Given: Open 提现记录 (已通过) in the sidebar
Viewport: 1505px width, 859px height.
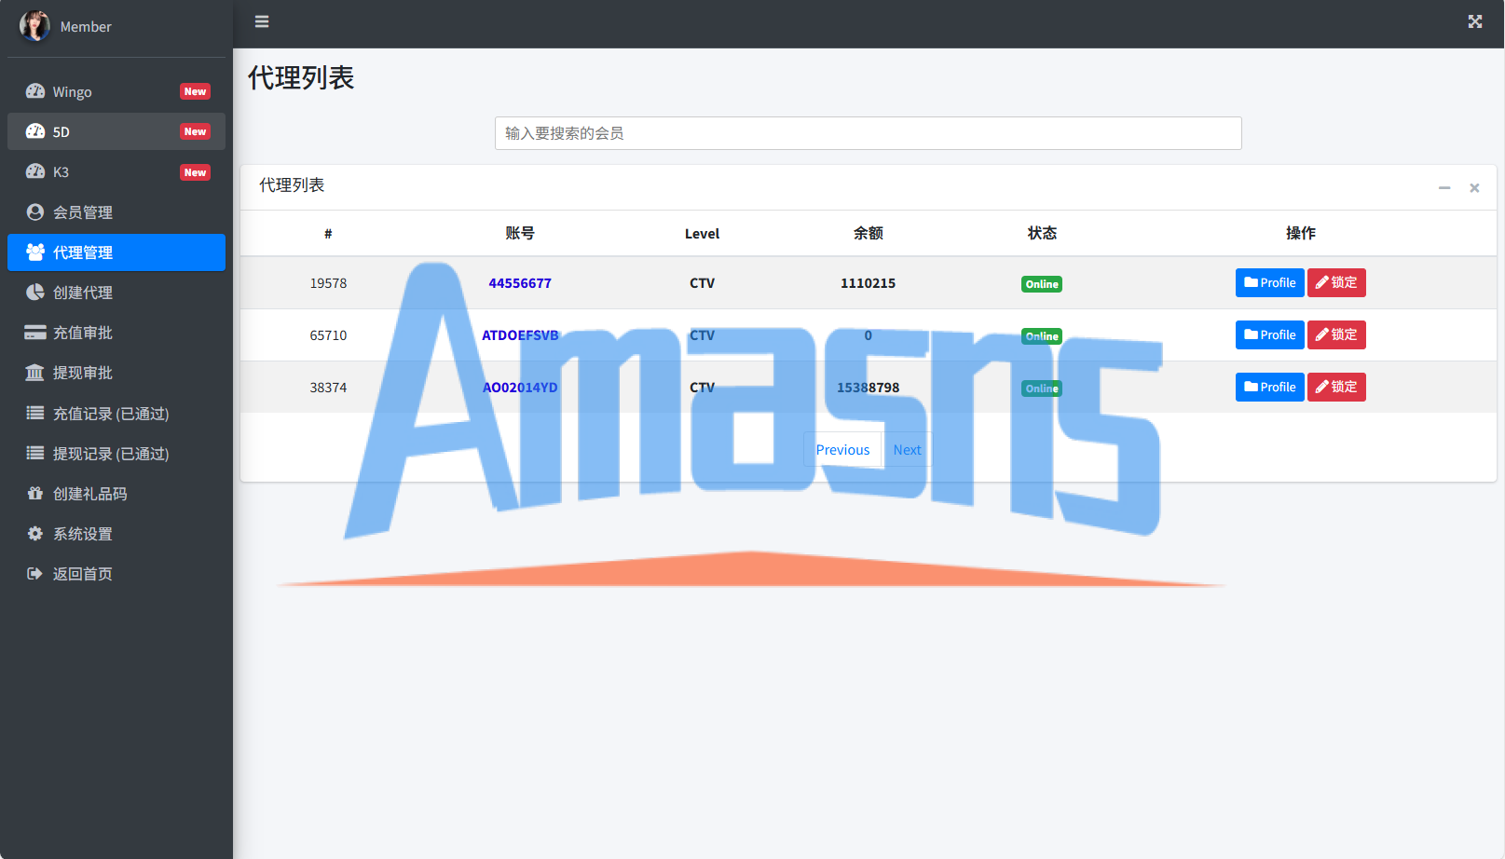Looking at the screenshot, I should pos(116,453).
